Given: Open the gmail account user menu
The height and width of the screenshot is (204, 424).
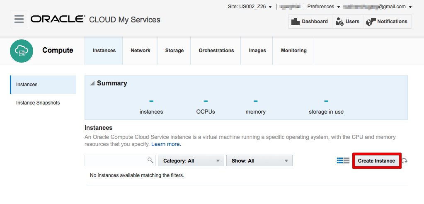Looking at the screenshot, I should pos(378,7).
